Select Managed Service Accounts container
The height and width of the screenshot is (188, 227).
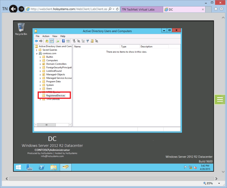click(59, 78)
